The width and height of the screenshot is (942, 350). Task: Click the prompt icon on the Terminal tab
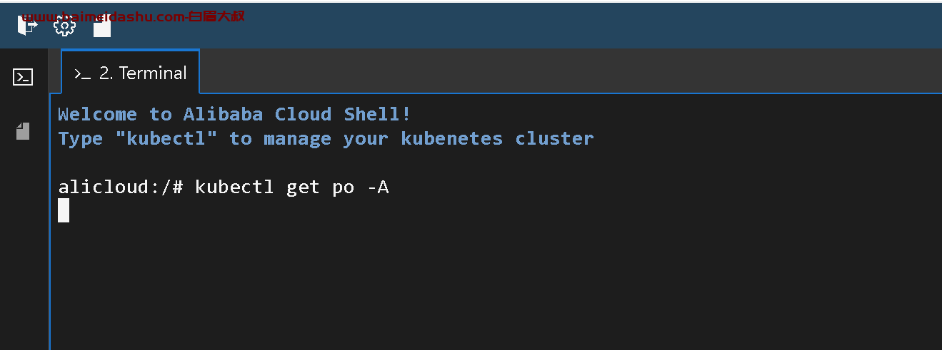(83, 73)
